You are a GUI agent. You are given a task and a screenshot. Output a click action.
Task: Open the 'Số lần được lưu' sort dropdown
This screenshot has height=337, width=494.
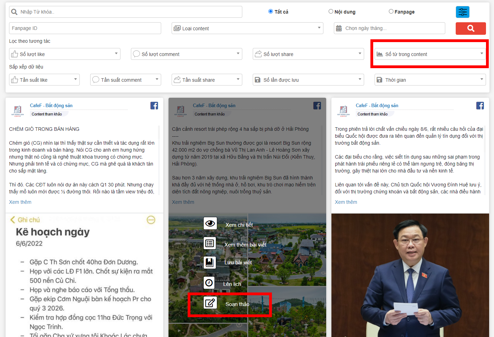(308, 80)
